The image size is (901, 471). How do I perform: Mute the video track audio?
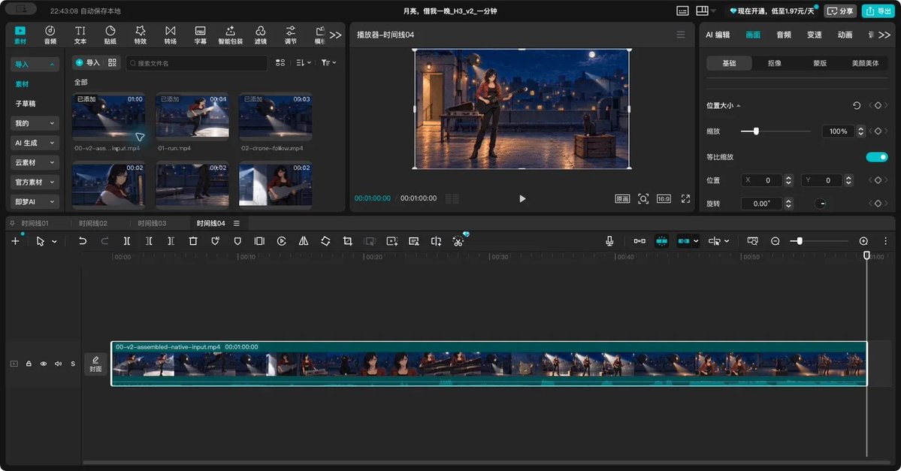point(58,364)
